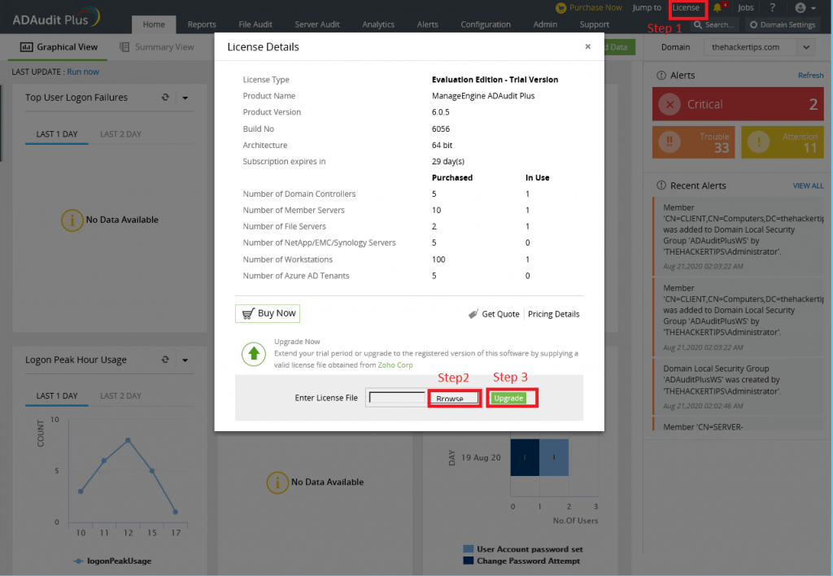Click the green upgrade arrow icon
The height and width of the screenshot is (576, 833).
click(x=254, y=353)
